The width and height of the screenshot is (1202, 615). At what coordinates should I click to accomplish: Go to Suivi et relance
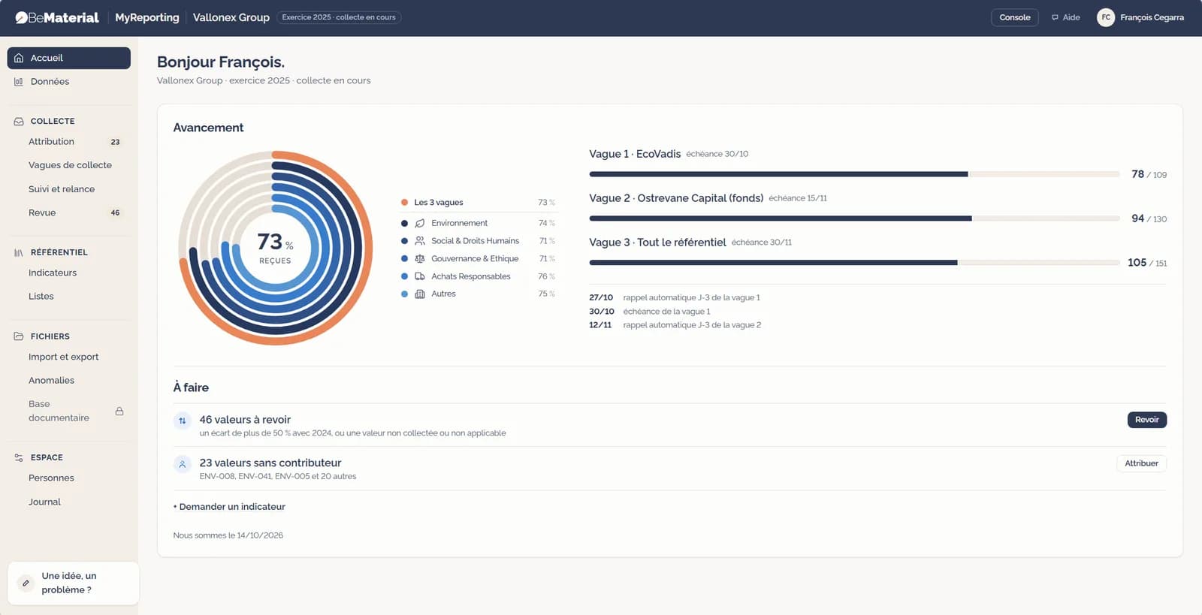(62, 189)
